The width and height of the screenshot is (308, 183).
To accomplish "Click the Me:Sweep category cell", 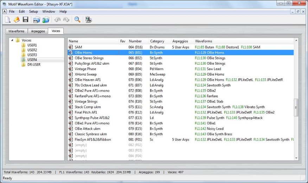I will point(157,74).
